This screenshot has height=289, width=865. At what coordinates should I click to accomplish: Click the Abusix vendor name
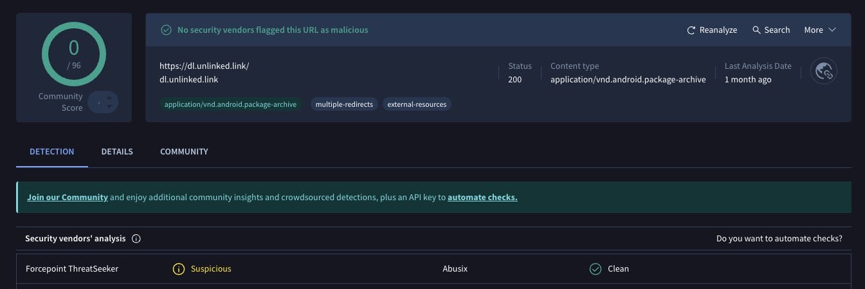click(x=455, y=269)
